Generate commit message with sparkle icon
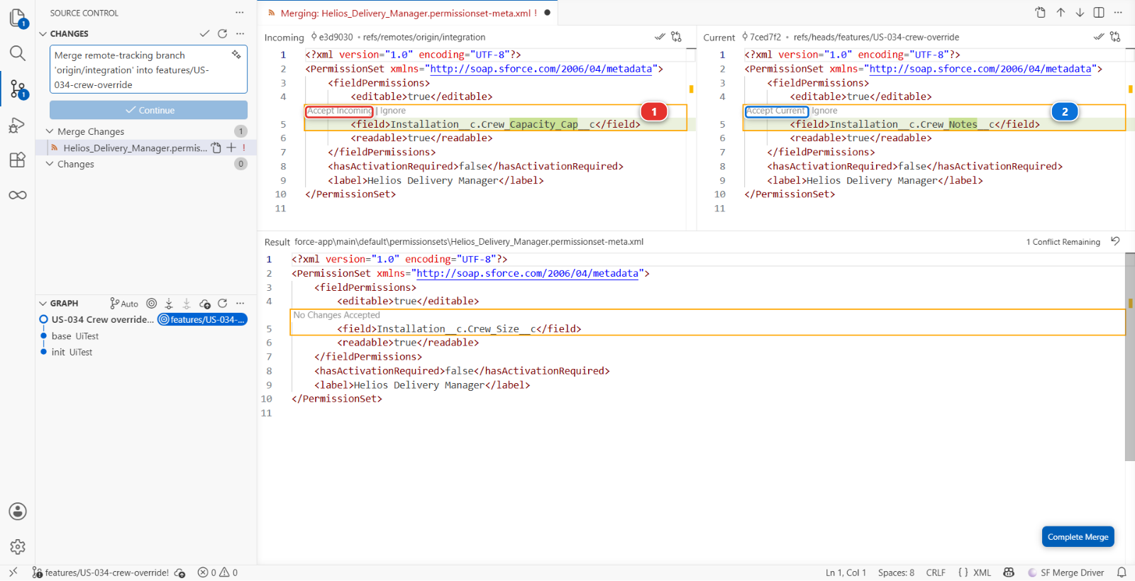This screenshot has height=581, width=1135. (236, 55)
